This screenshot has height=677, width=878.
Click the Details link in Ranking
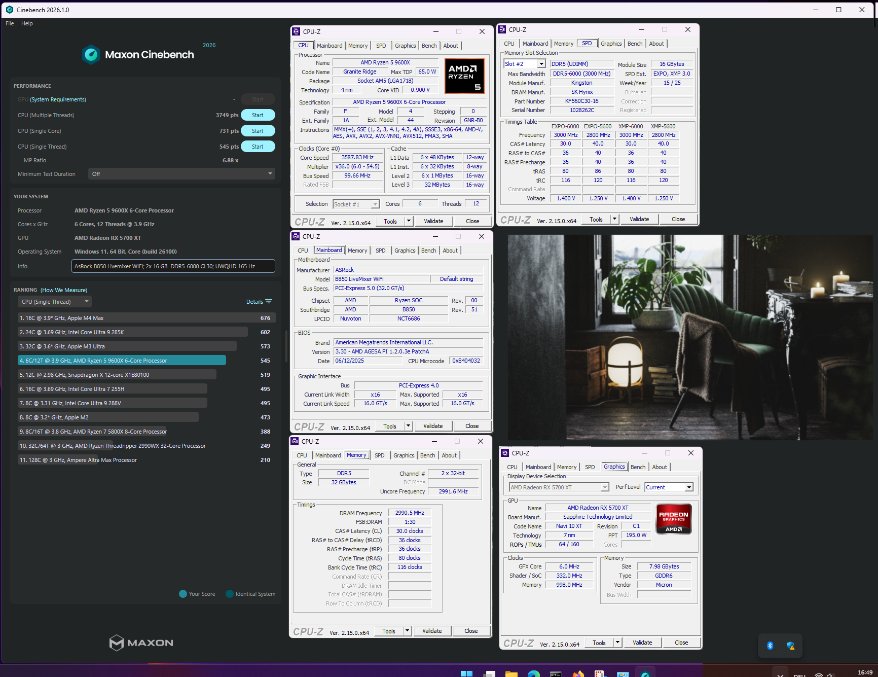pyautogui.click(x=254, y=302)
